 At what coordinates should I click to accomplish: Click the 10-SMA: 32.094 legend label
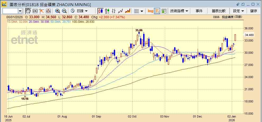click(x=17, y=22)
